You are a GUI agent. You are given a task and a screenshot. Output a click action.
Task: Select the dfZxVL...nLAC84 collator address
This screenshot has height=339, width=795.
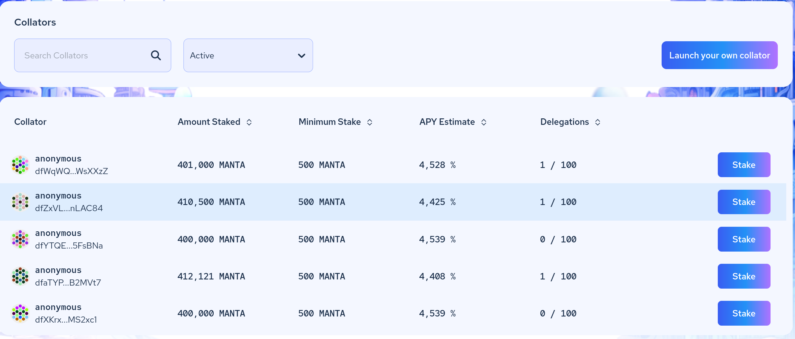tap(69, 208)
